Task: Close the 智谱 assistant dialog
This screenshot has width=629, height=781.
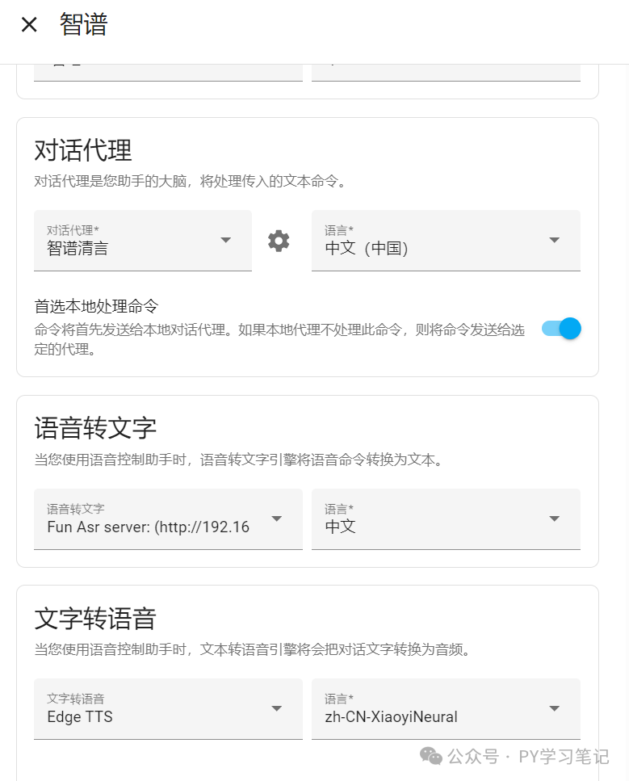Action: [29, 24]
